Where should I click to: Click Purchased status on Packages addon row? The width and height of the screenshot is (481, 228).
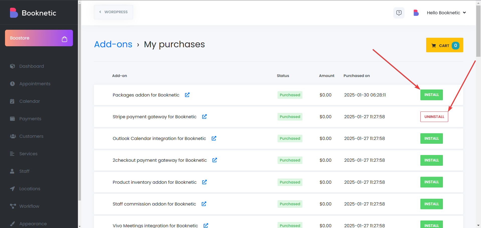(x=290, y=95)
